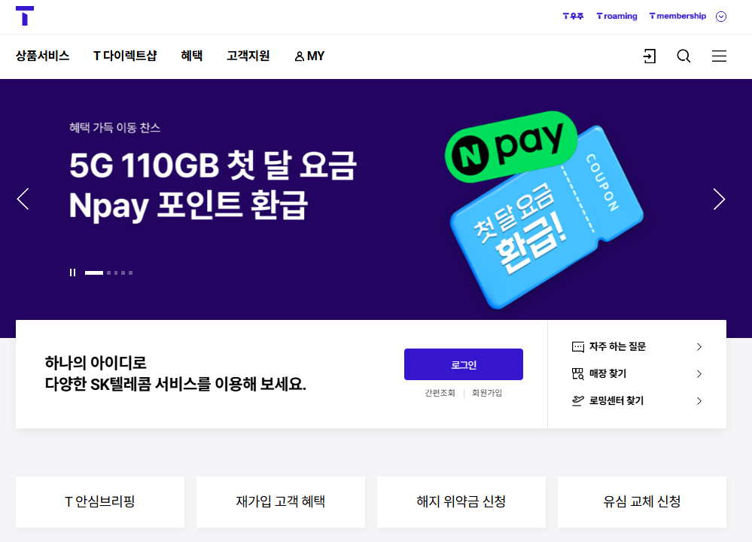Click the blue 로그인 button
Viewport: 752px width, 542px height.
[x=463, y=364]
